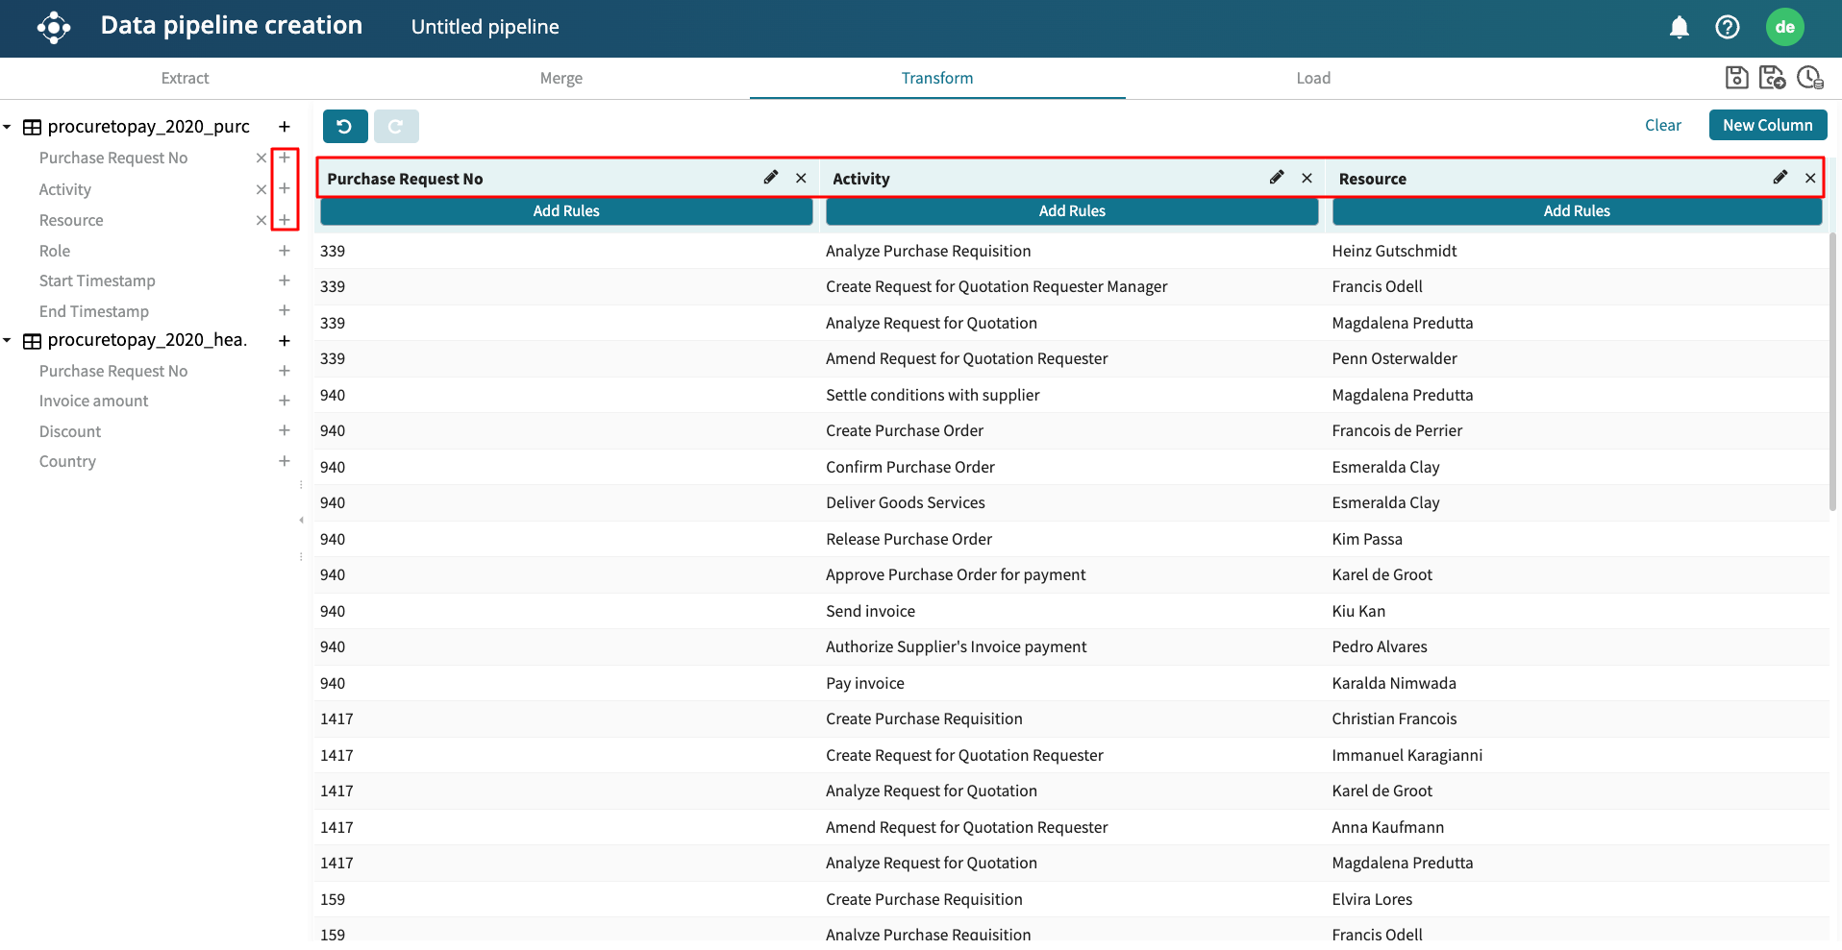Open the schedule pipeline clock icon
Viewport: 1842px width, 950px height.
click(1809, 78)
